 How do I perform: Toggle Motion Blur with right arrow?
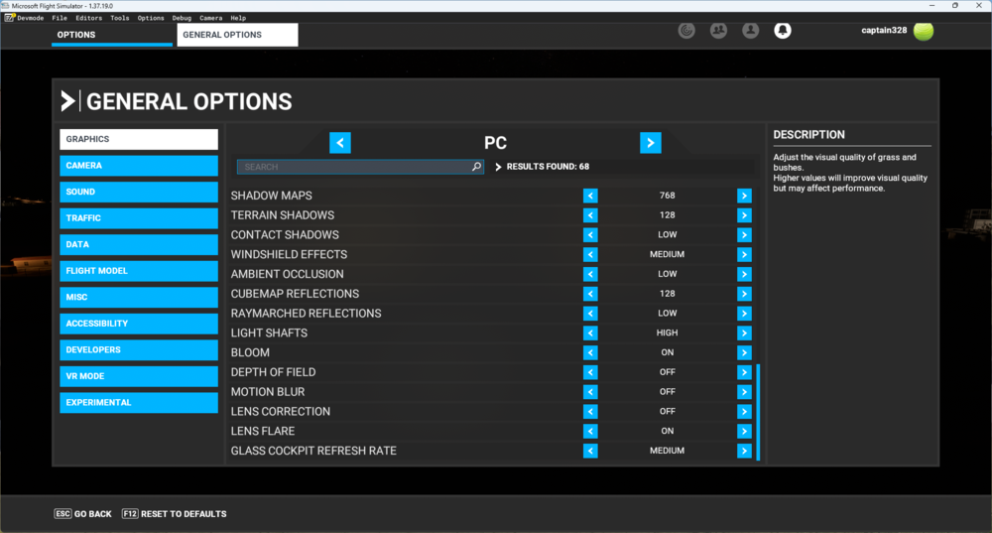[744, 392]
